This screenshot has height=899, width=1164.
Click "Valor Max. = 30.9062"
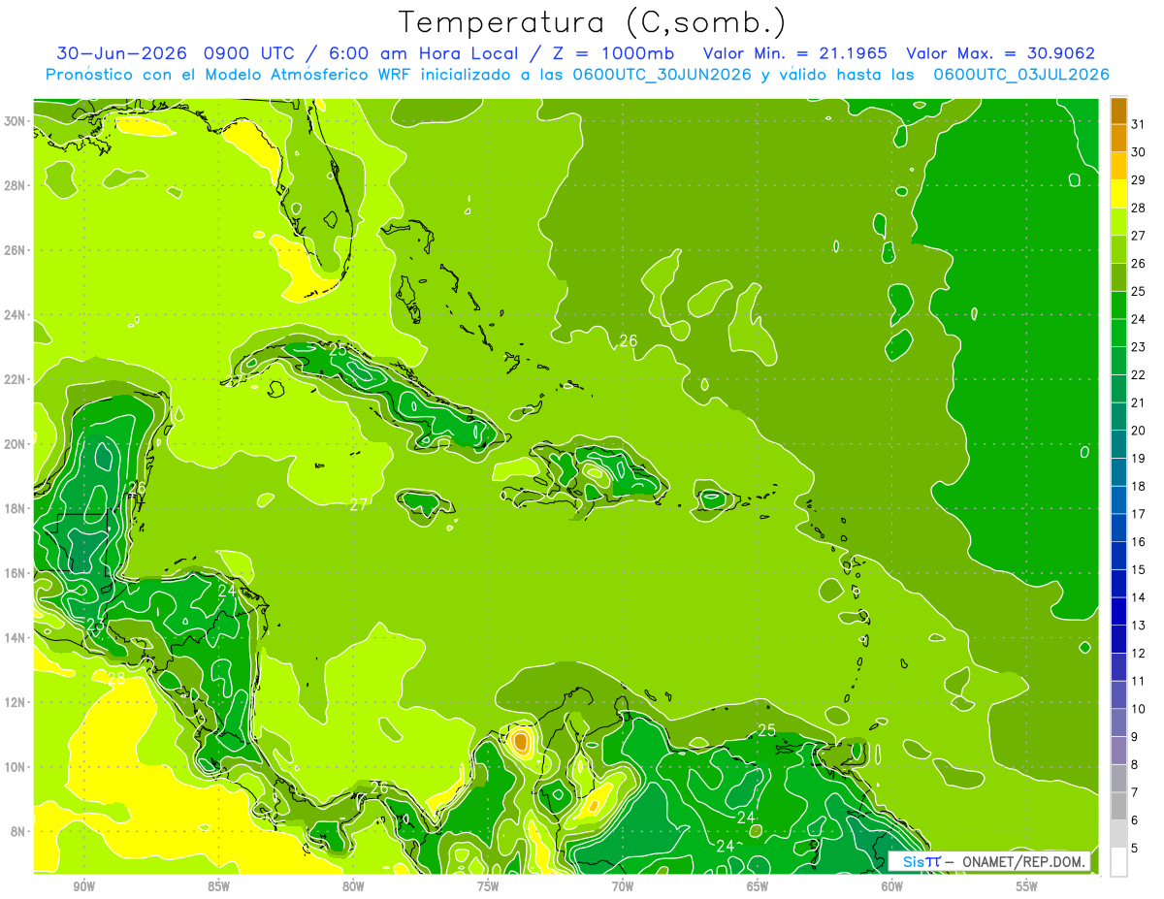tap(1001, 53)
